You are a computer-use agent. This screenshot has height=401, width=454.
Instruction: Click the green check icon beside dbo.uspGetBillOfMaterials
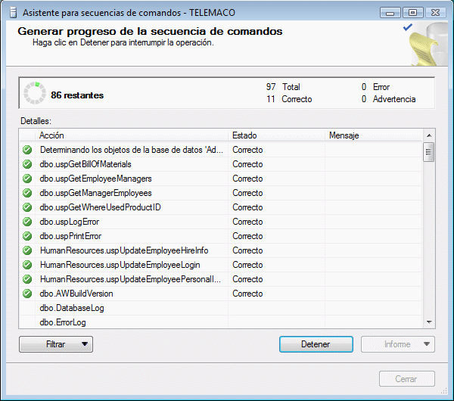pos(27,164)
